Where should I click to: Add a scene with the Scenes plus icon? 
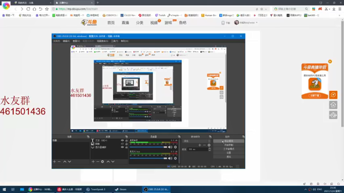point(55,162)
